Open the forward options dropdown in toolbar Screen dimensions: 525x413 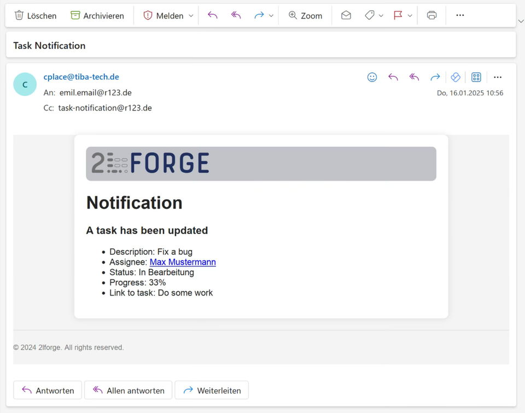[271, 16]
